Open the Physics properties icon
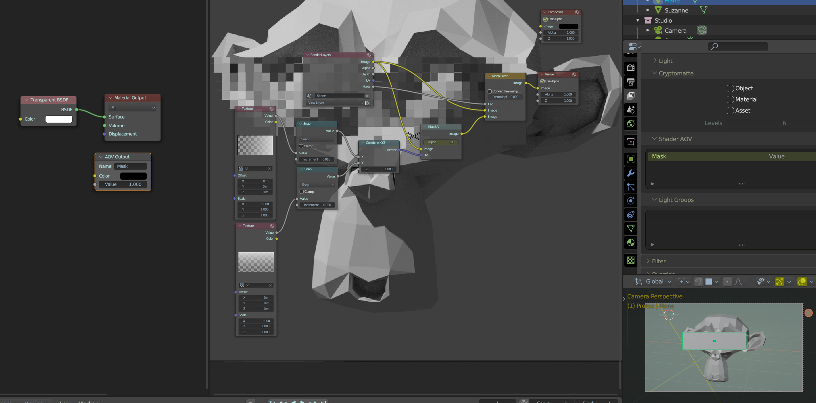The height and width of the screenshot is (403, 816). tap(631, 201)
